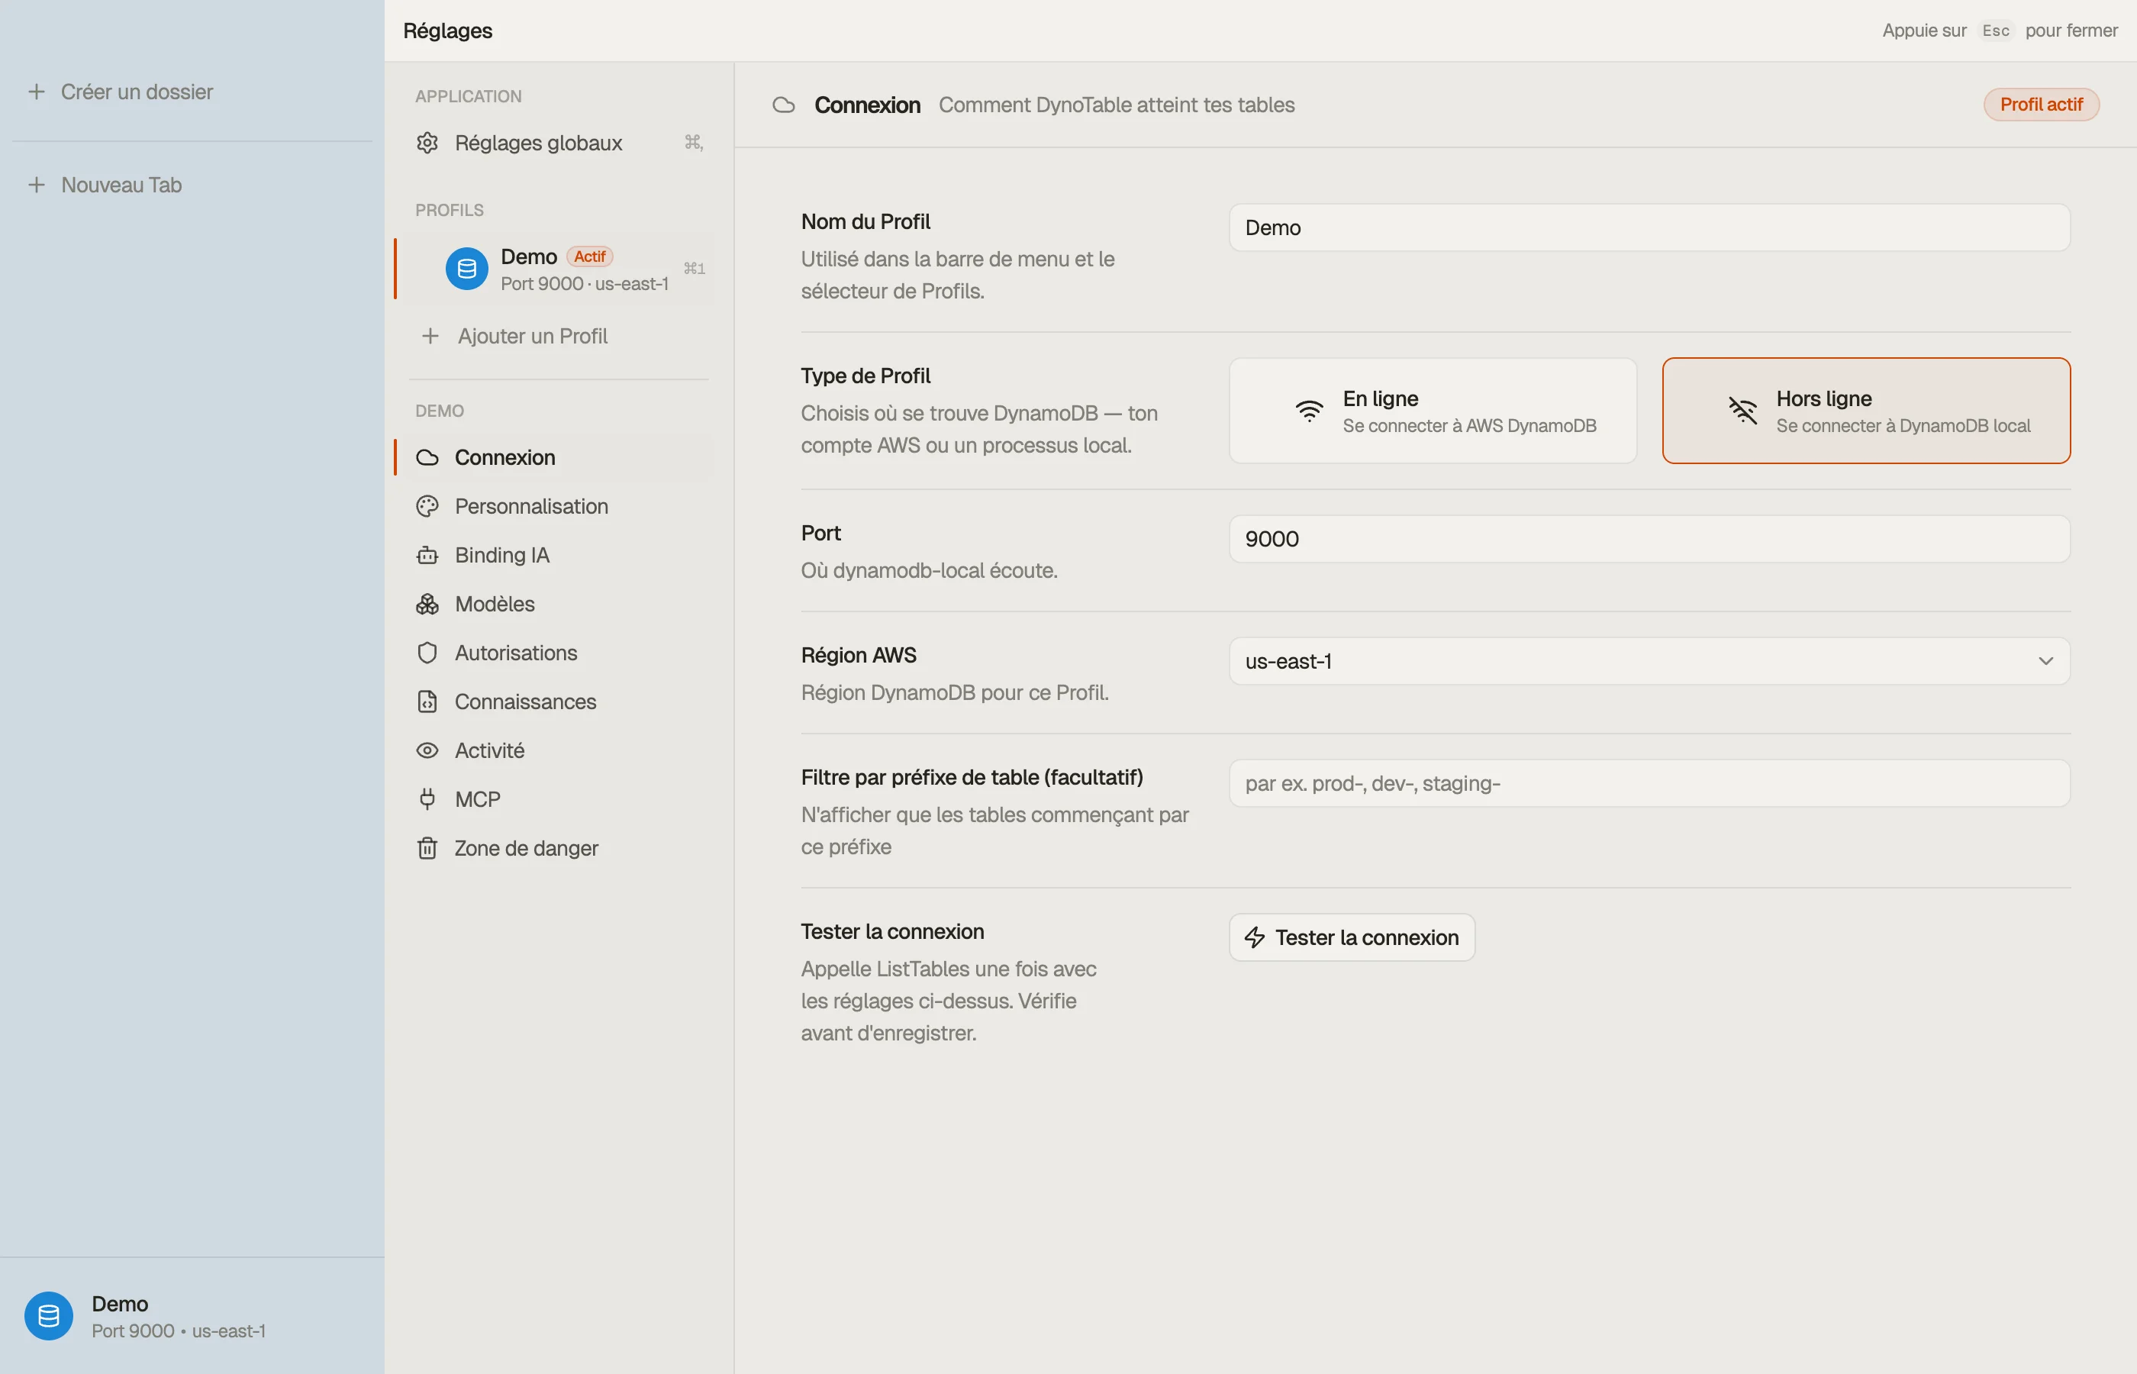The image size is (2137, 1374).
Task: Open Réglages globaux gear icon
Action: 427,143
